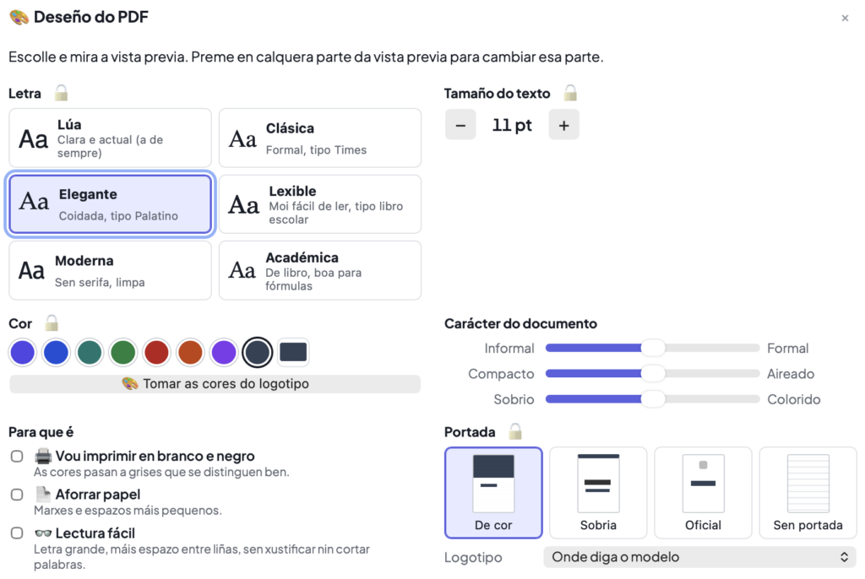Close the Deseño do PDF dialog

pos(845,19)
